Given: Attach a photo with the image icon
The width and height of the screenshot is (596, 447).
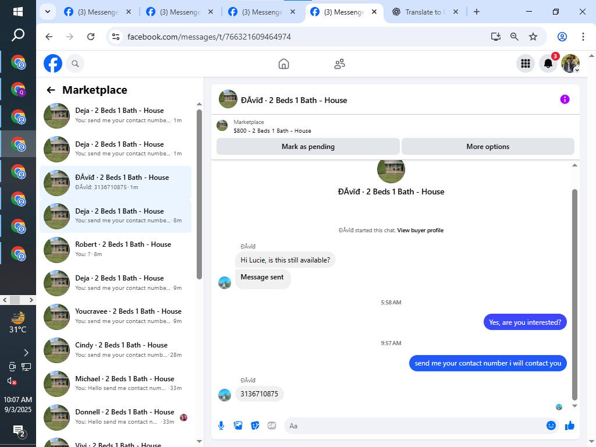Looking at the screenshot, I should (238, 425).
